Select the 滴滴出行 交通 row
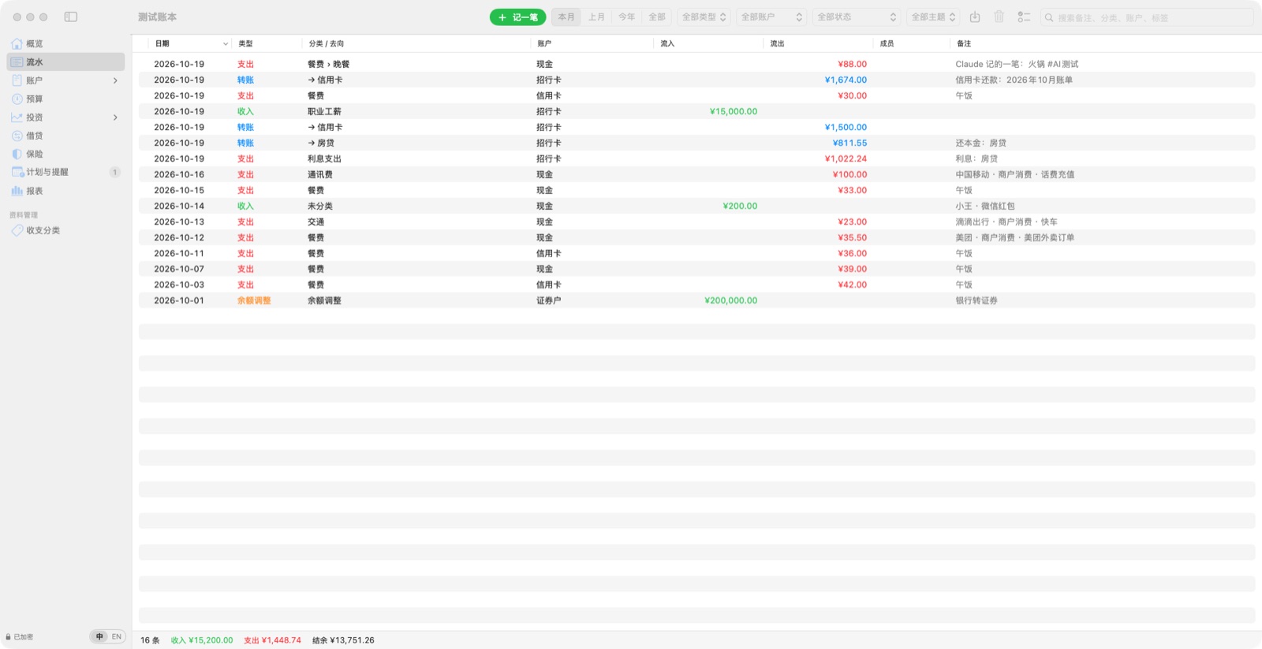This screenshot has width=1262, height=649. click(697, 222)
